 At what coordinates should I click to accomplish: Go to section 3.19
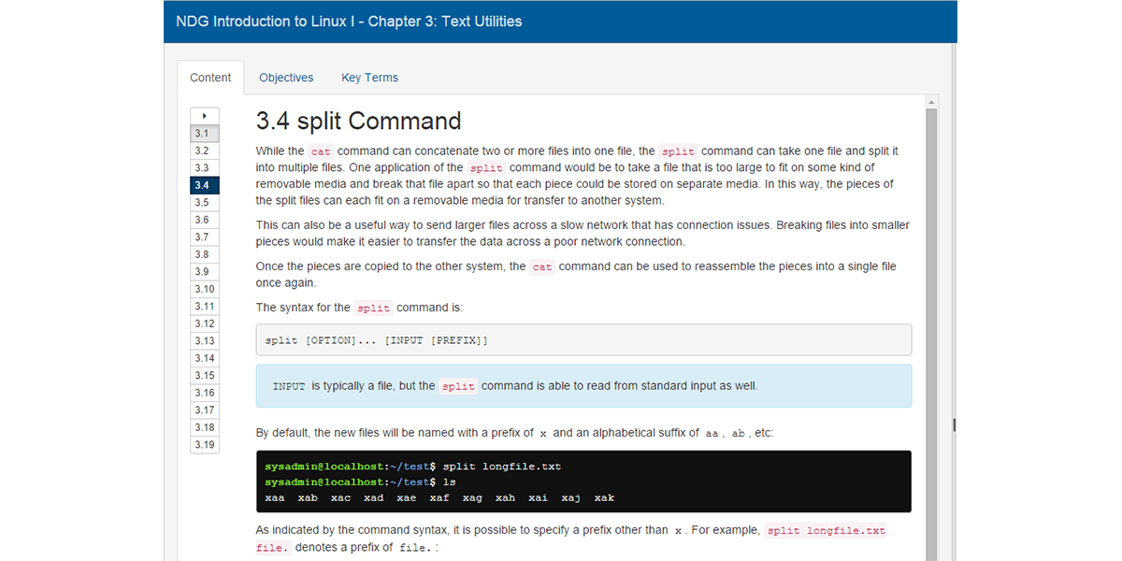click(205, 445)
